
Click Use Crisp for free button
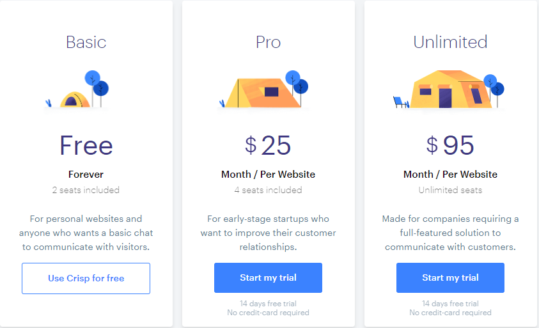[86, 279]
